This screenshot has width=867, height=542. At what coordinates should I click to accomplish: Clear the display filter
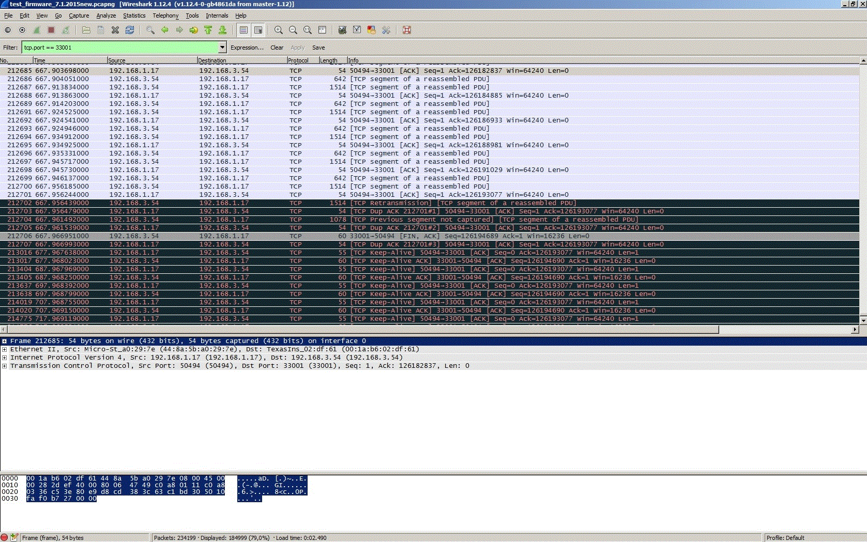(x=277, y=48)
